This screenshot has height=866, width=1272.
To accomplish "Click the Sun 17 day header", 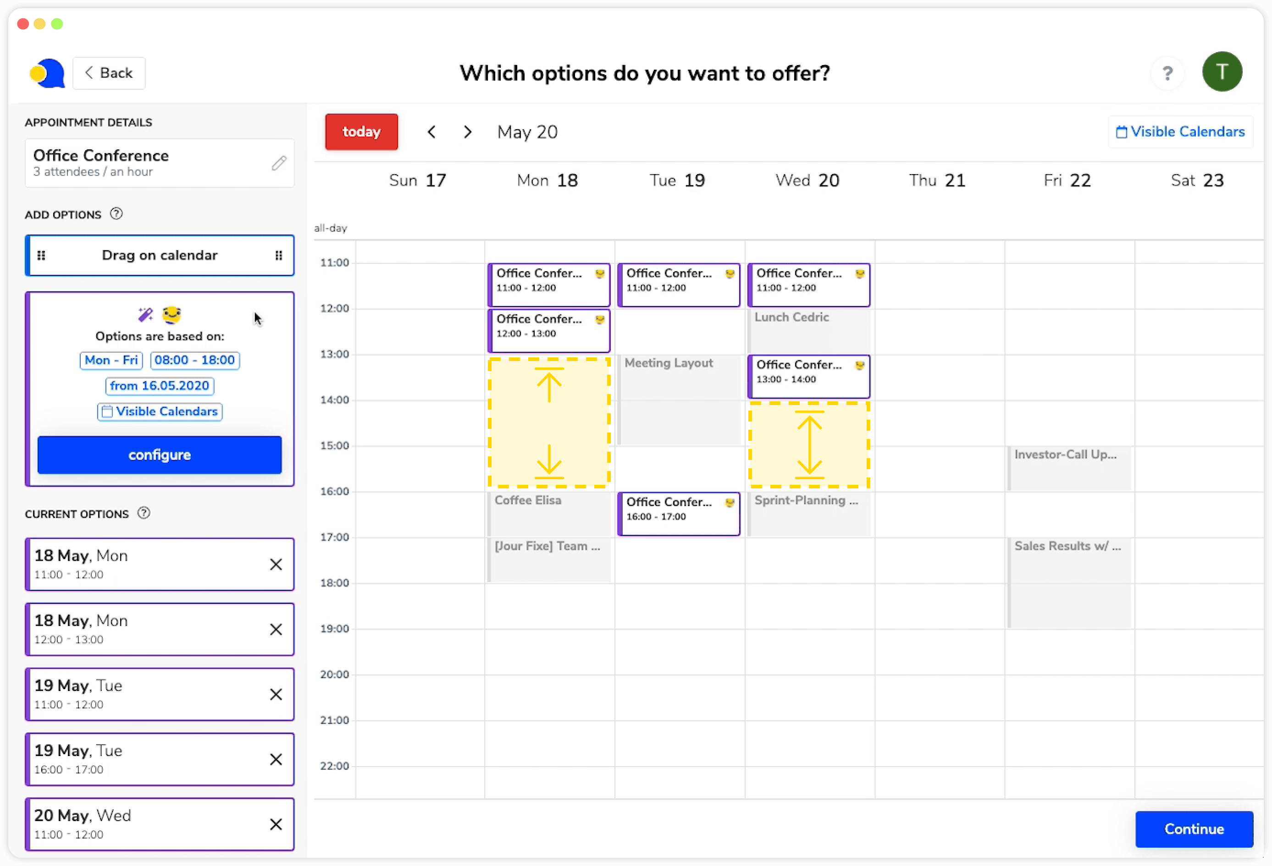I will [x=418, y=181].
